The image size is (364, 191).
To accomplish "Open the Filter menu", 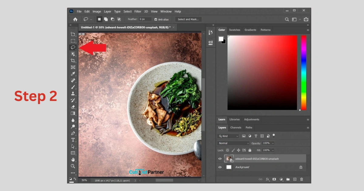I will [x=138, y=12].
